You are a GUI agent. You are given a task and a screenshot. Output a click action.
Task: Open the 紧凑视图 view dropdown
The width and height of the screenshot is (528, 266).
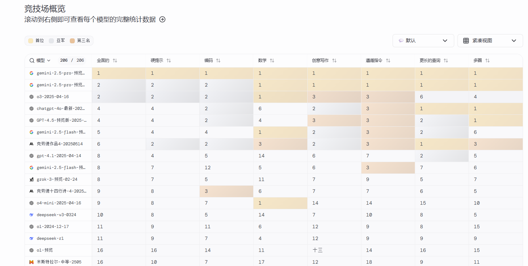click(490, 41)
